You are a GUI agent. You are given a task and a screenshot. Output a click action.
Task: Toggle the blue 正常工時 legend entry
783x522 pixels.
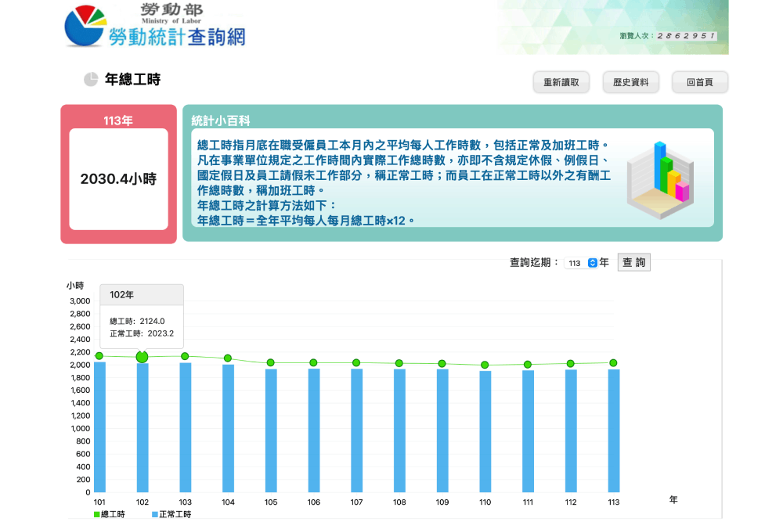tap(171, 514)
